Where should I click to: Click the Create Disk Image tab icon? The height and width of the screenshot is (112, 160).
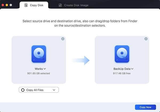(60, 5)
